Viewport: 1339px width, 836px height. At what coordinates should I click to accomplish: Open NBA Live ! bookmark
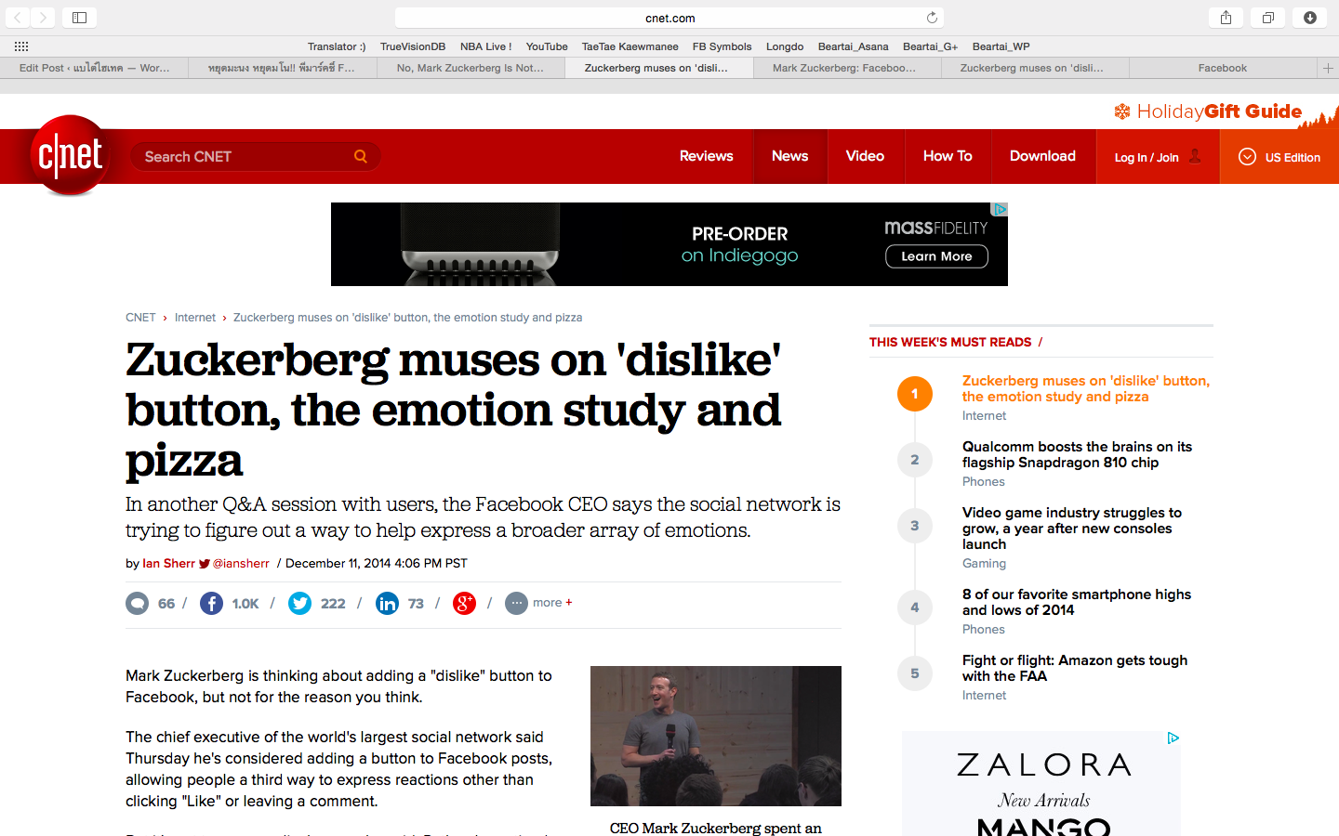(486, 46)
